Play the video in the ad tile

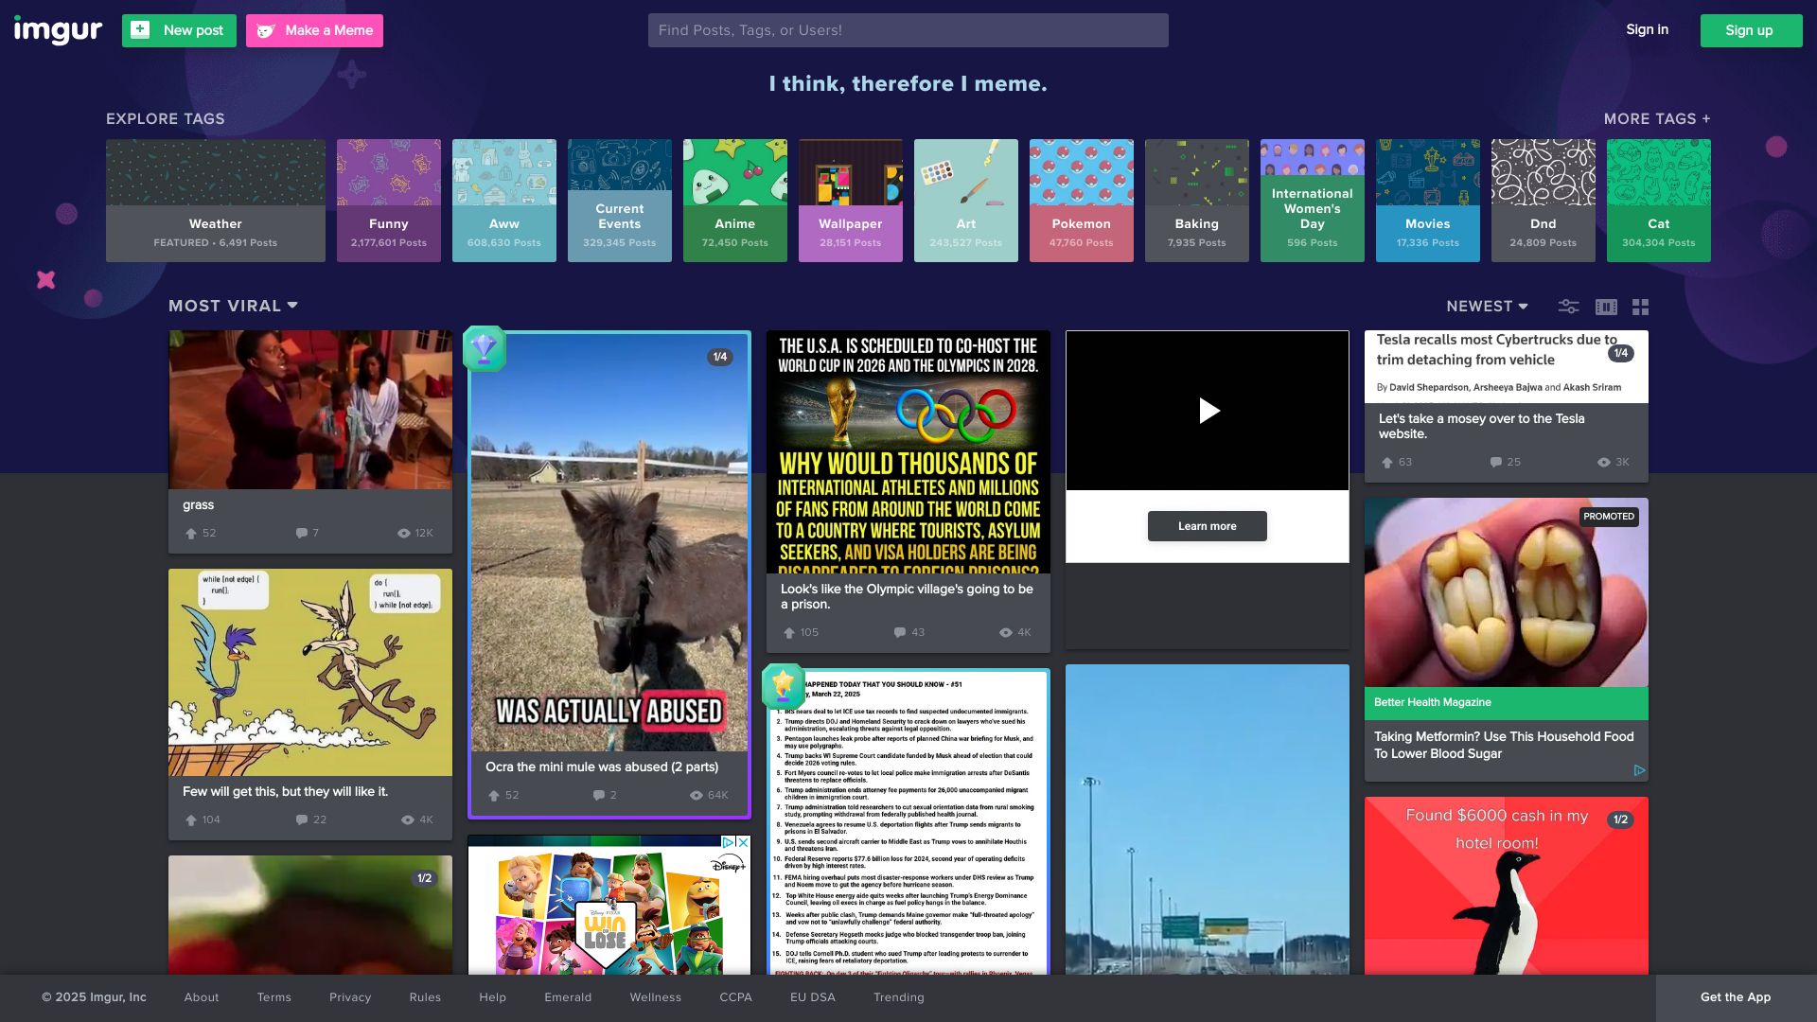click(1208, 411)
